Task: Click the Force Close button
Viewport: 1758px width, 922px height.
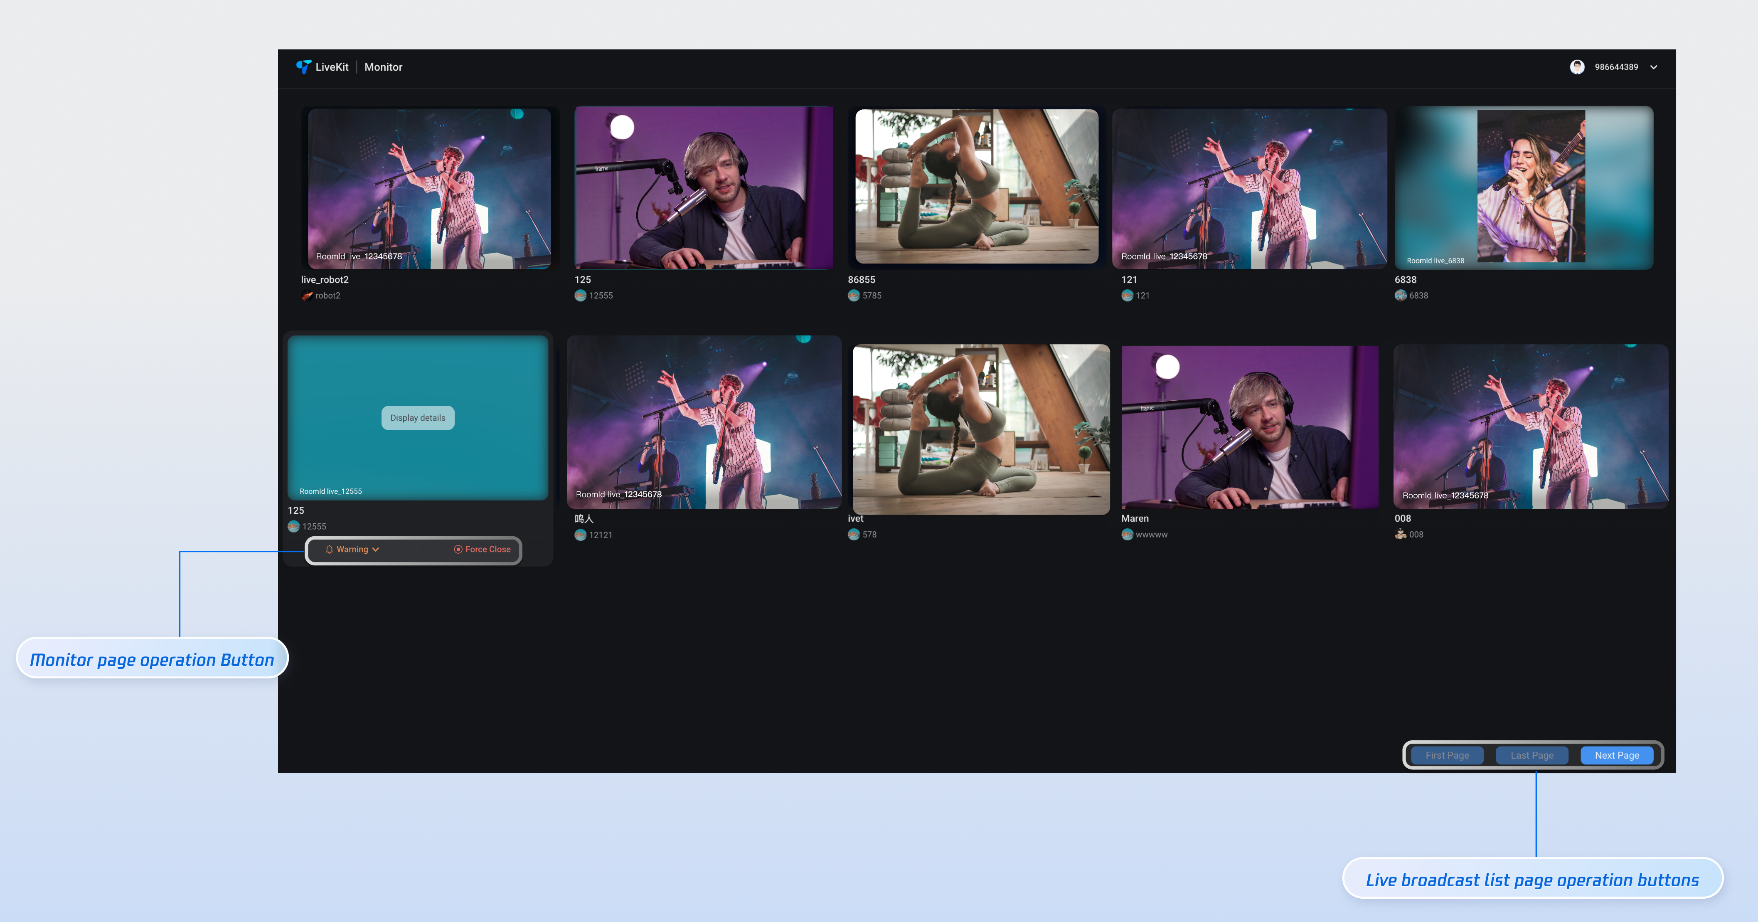Action: pyautogui.click(x=482, y=550)
